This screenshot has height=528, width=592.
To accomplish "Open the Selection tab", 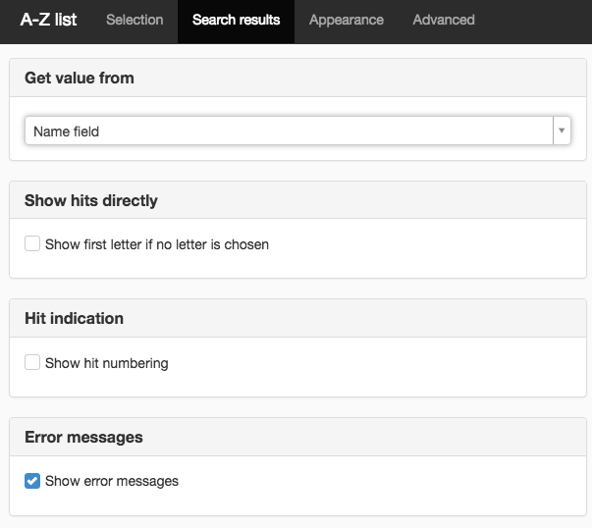I will point(135,20).
